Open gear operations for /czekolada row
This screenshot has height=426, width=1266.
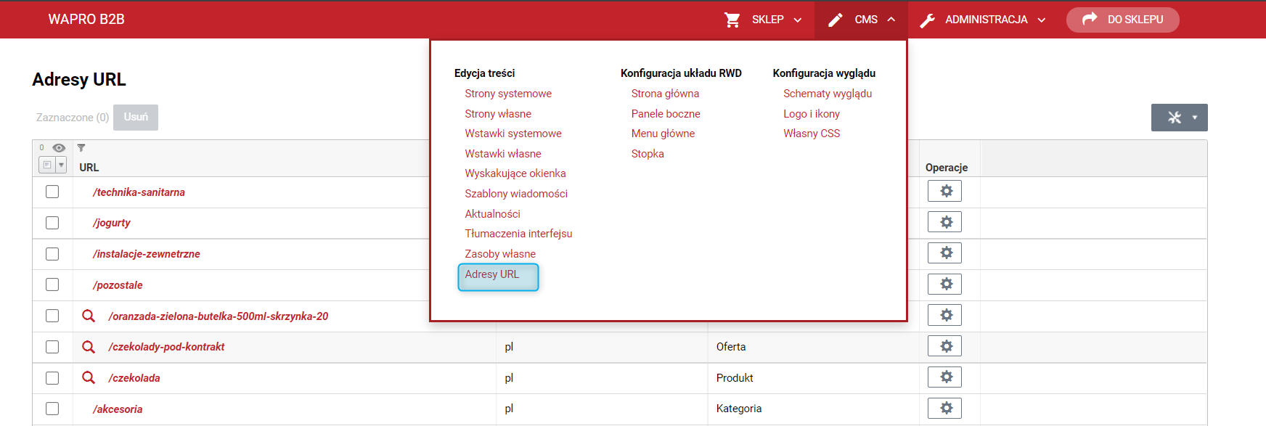pyautogui.click(x=944, y=377)
